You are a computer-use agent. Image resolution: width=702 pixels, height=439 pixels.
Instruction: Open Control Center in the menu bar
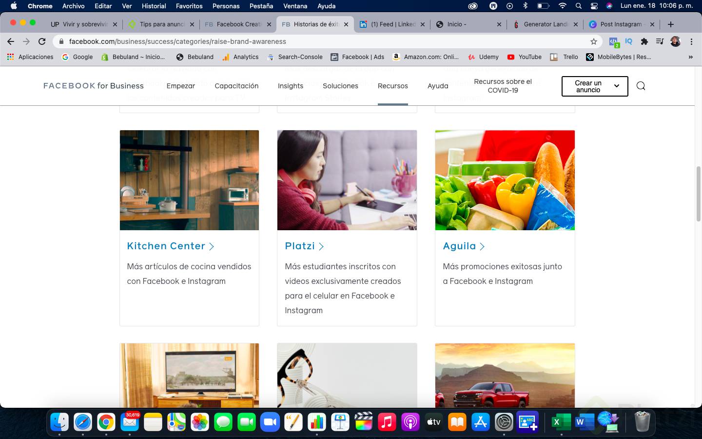click(594, 6)
